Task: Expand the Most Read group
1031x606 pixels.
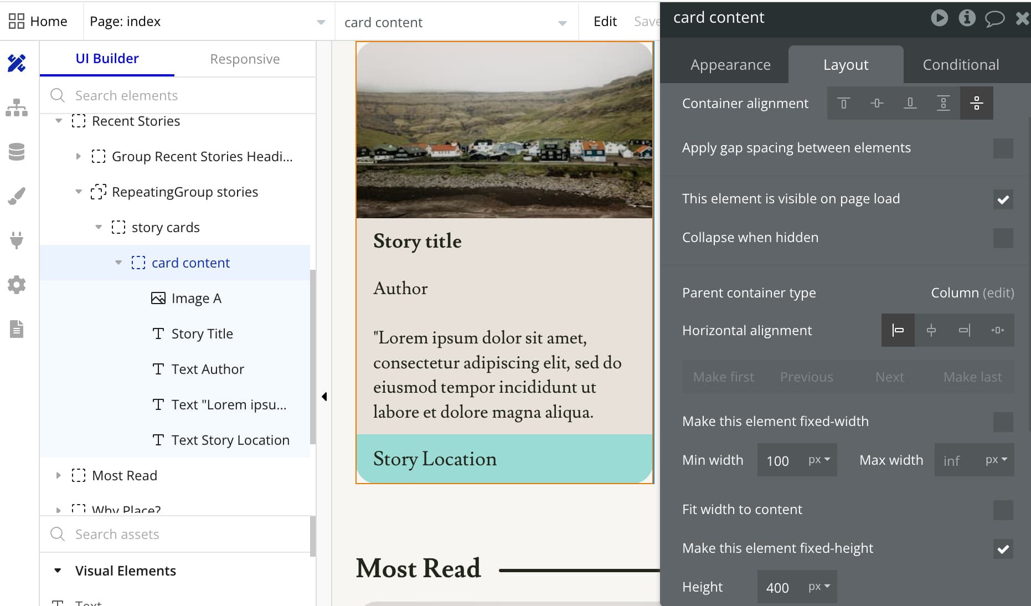Action: click(x=58, y=475)
